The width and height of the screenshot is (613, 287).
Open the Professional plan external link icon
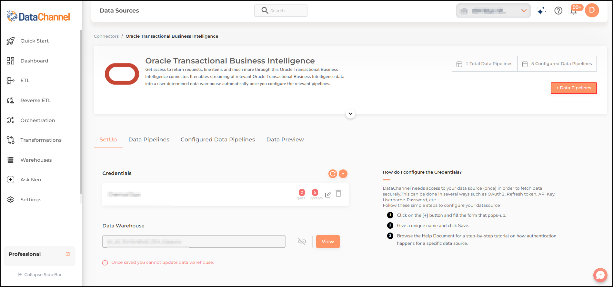68,254
